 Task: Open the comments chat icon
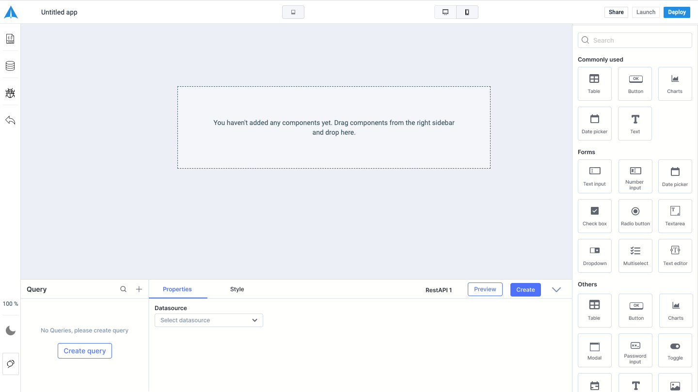(x=10, y=364)
